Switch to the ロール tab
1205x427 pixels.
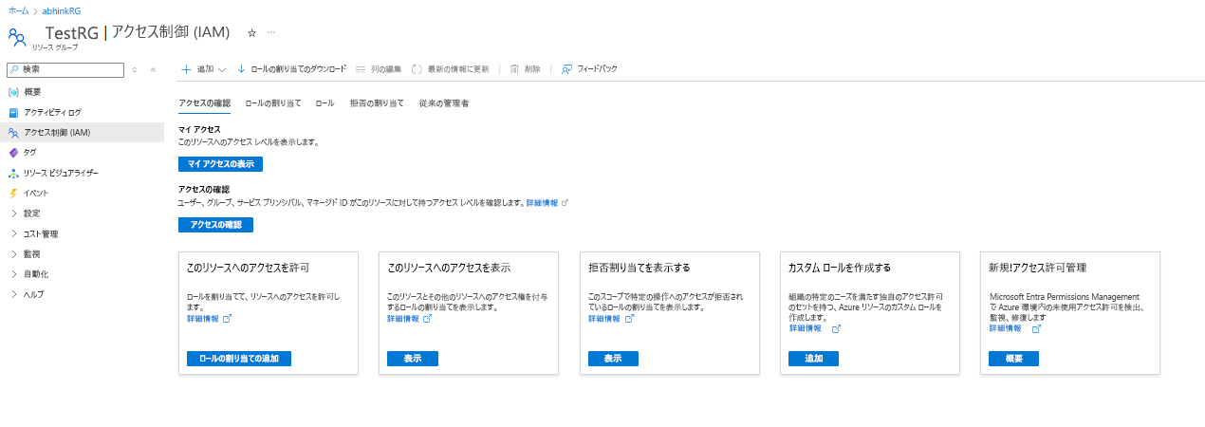pos(324,102)
